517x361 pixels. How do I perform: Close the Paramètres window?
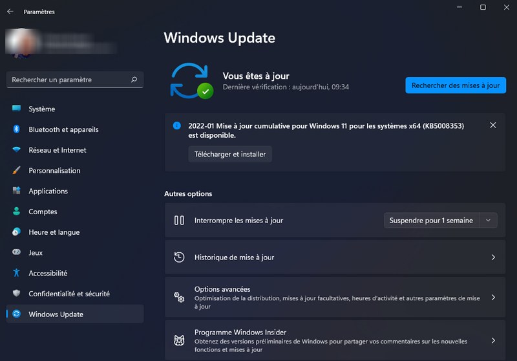(507, 7)
